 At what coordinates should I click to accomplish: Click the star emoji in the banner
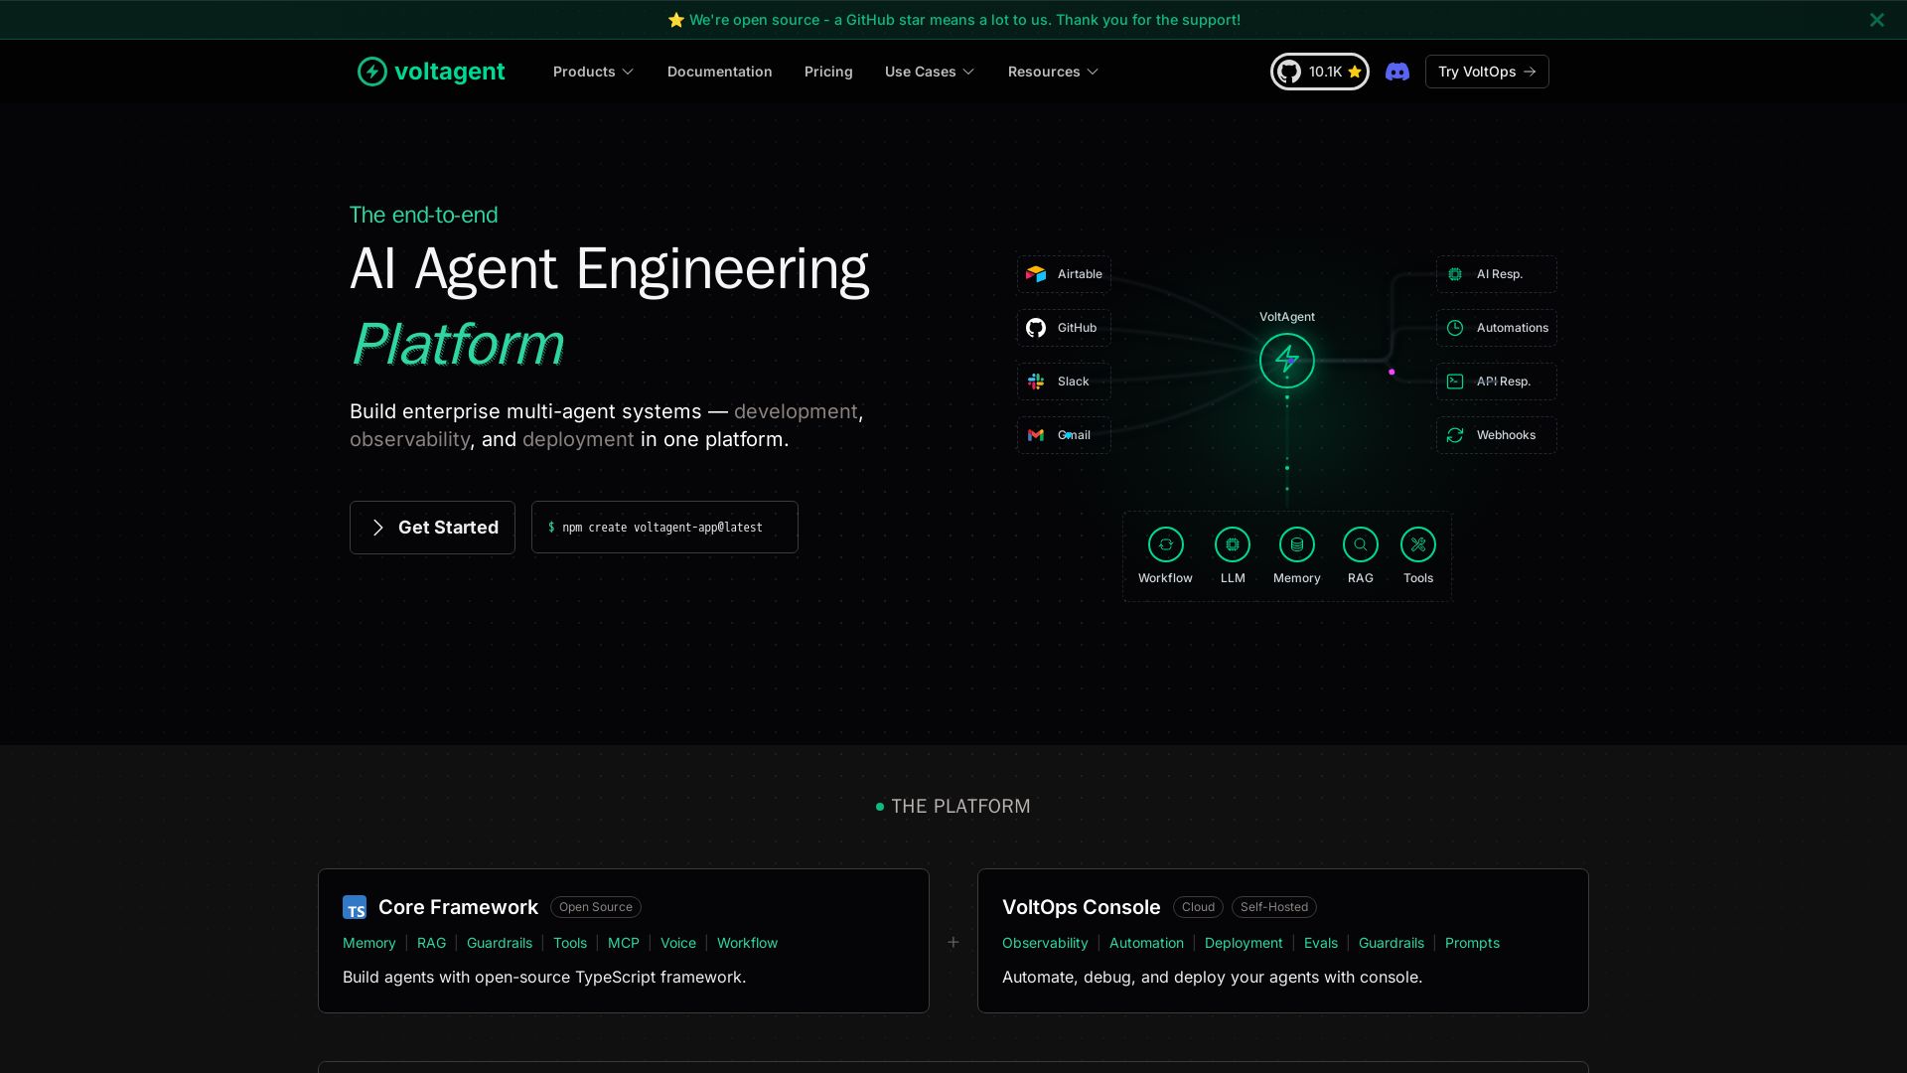pos(676,20)
